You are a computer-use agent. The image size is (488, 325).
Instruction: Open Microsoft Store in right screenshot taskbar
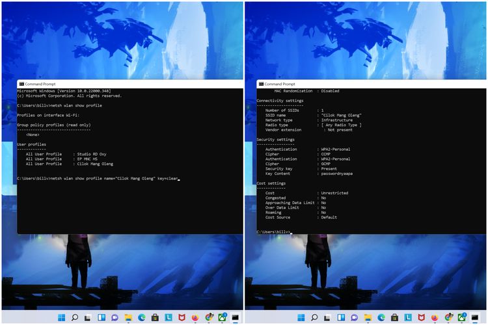click(395, 317)
